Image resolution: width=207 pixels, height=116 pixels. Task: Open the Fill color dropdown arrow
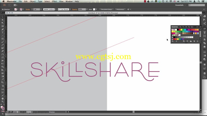[x=18, y=10]
